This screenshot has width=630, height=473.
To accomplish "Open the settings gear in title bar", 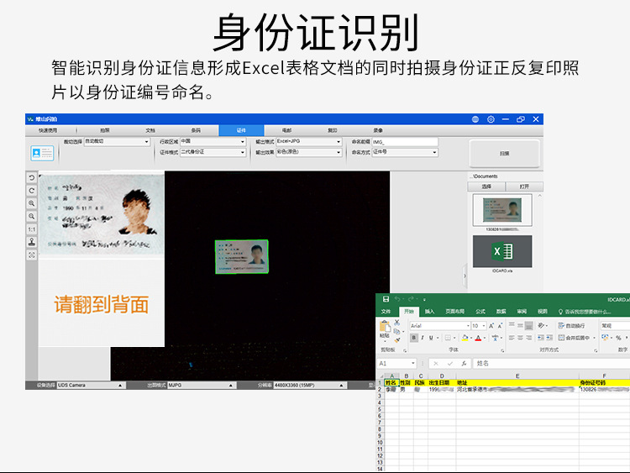I will 491,119.
